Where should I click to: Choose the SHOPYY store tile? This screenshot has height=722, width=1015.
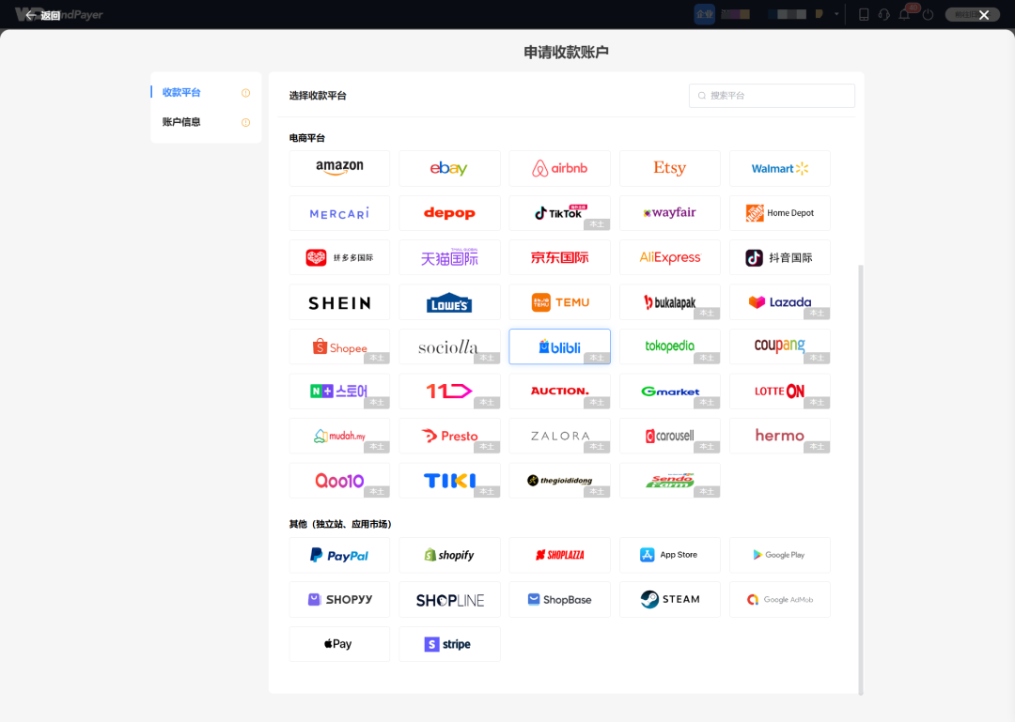pos(339,600)
